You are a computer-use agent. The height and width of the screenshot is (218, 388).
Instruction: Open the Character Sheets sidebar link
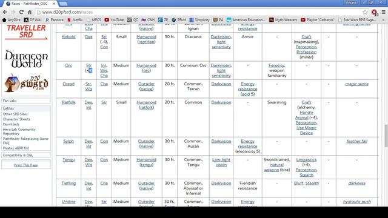pos(16,119)
